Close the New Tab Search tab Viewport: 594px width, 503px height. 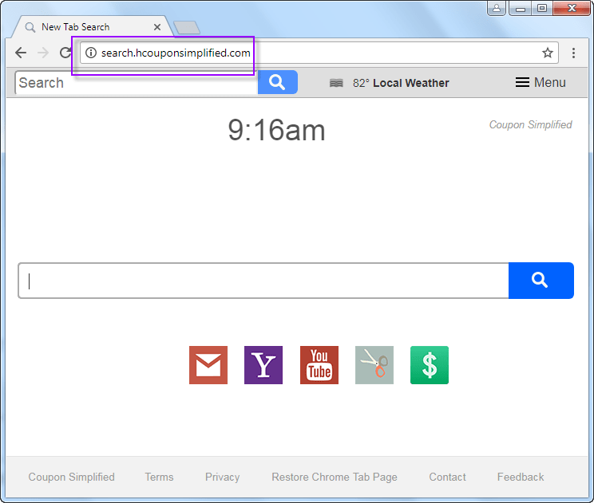pyautogui.click(x=157, y=27)
